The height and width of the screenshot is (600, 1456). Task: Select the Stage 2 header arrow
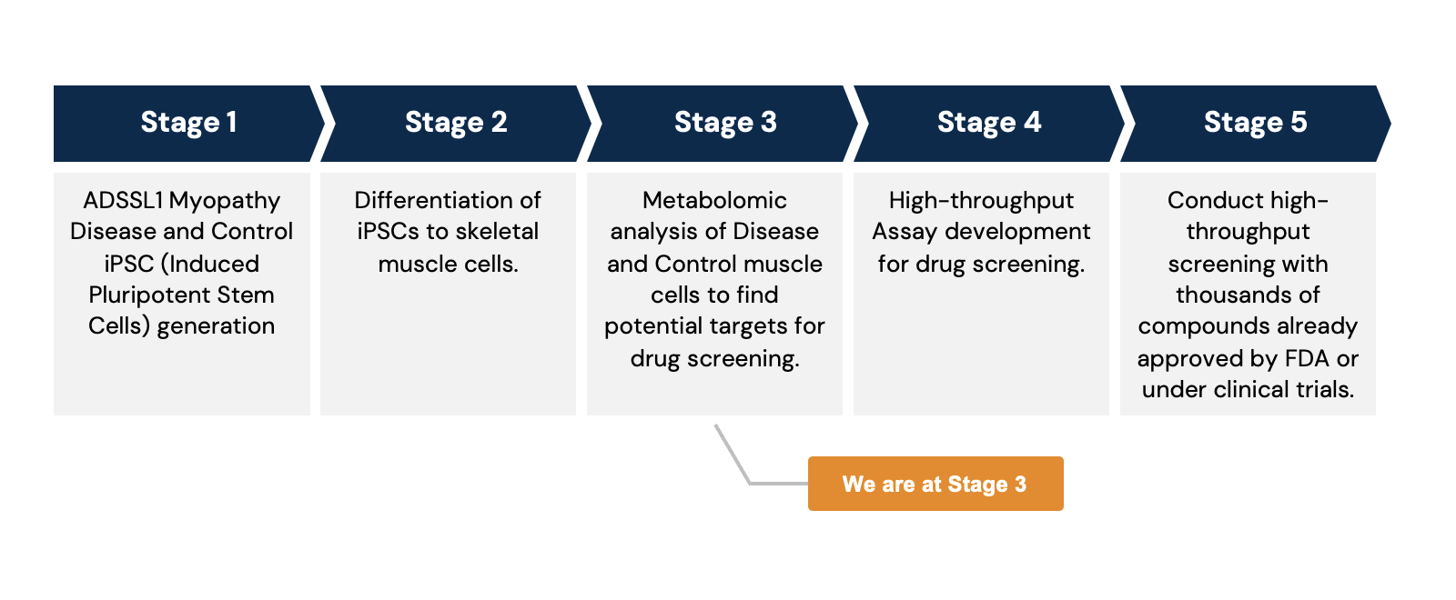point(455,123)
